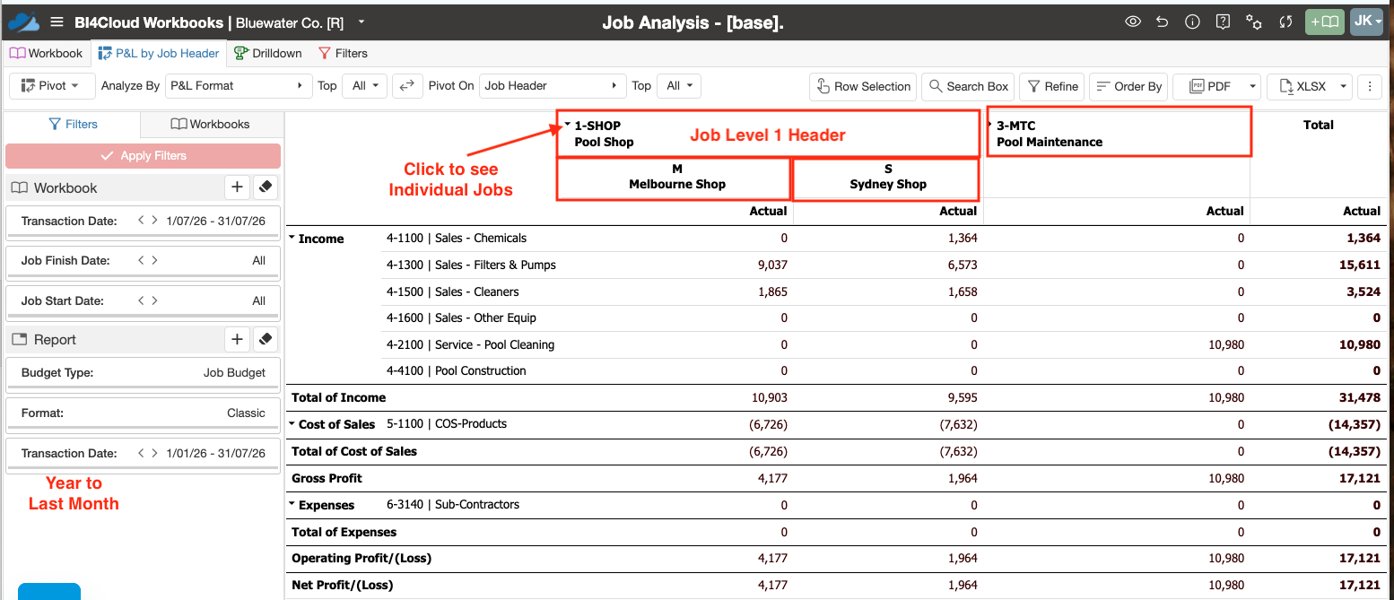
Task: Click the Order By button
Action: (1128, 86)
